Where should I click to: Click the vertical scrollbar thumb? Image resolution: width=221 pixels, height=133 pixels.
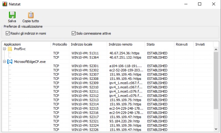pos(216,81)
